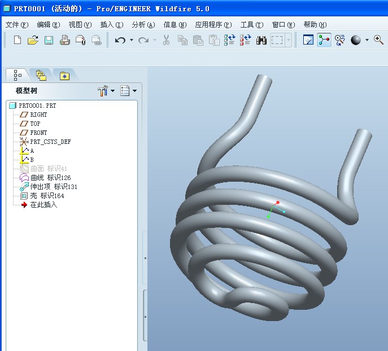This screenshot has height=351, width=388.
Task: Click the upper navigator collapse handle
Action: (145, 258)
